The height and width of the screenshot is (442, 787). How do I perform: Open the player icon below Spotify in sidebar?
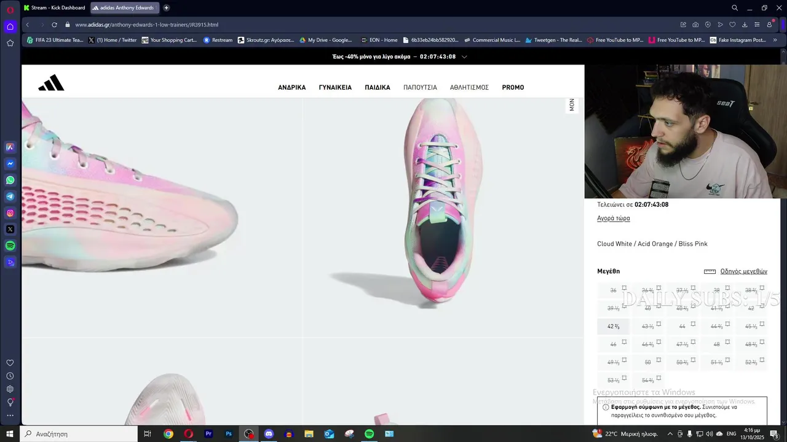[x=10, y=262]
